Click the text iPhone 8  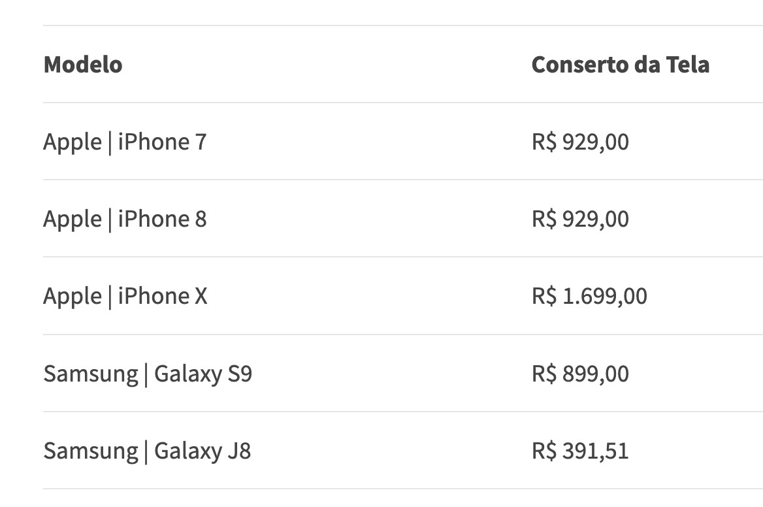[x=162, y=219]
